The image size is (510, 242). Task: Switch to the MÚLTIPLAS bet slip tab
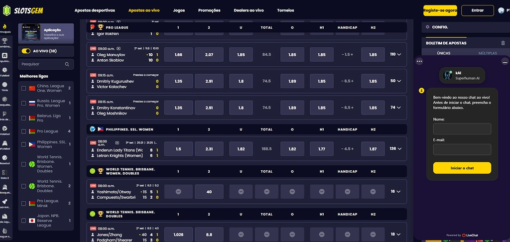[x=487, y=53]
